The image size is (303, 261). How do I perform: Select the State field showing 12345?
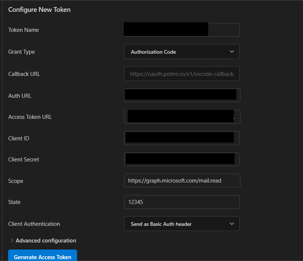[x=182, y=202]
